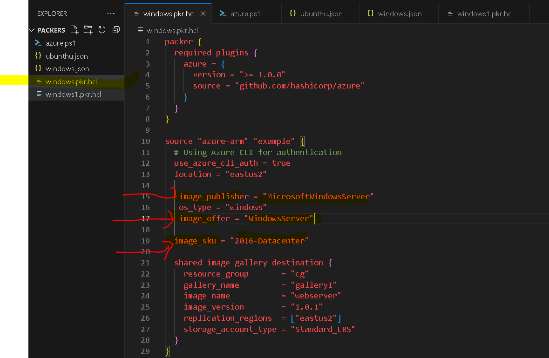Click the windows.pkr.hcl breadcrumb above the code
549x358 pixels.
coord(172,30)
